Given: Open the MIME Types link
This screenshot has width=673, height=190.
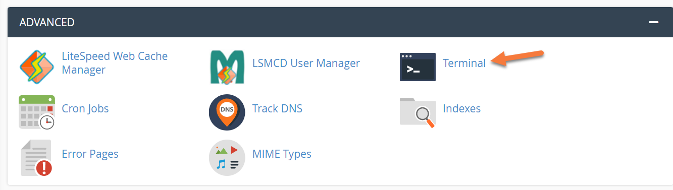Looking at the screenshot, I should [x=282, y=154].
